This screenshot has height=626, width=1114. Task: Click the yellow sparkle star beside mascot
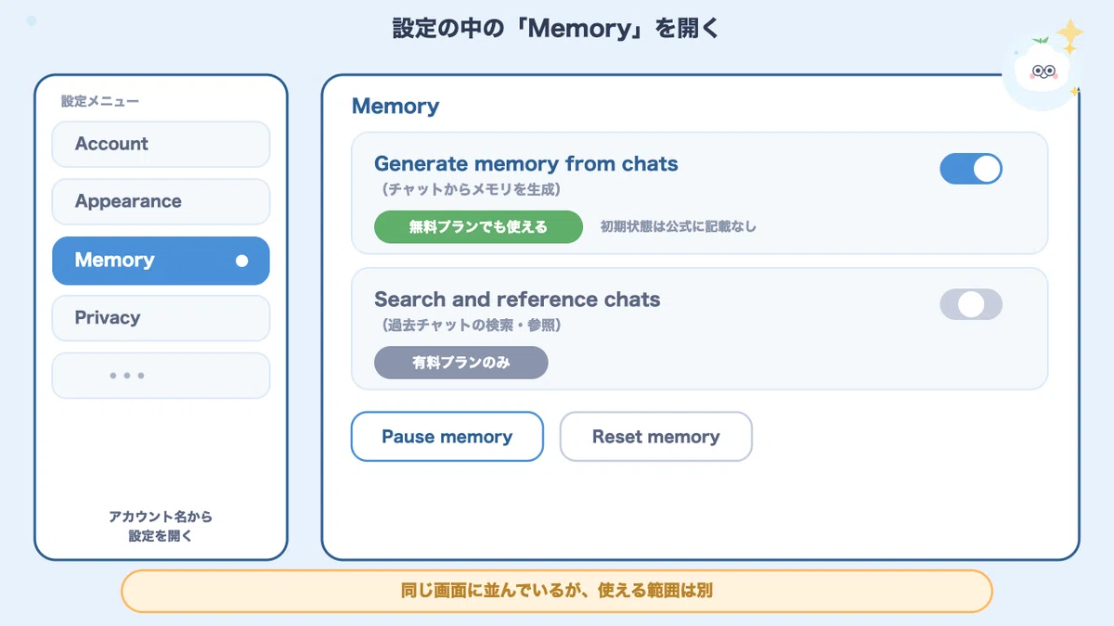click(x=1070, y=34)
